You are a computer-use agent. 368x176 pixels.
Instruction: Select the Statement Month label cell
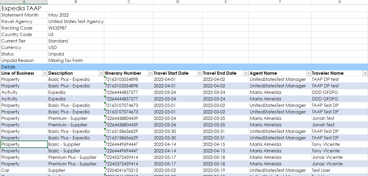coord(24,15)
